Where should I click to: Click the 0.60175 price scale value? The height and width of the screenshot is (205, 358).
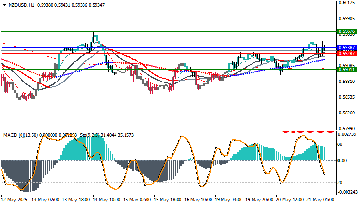click(347, 3)
